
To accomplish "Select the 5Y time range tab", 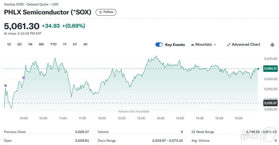I will tap(75, 44).
